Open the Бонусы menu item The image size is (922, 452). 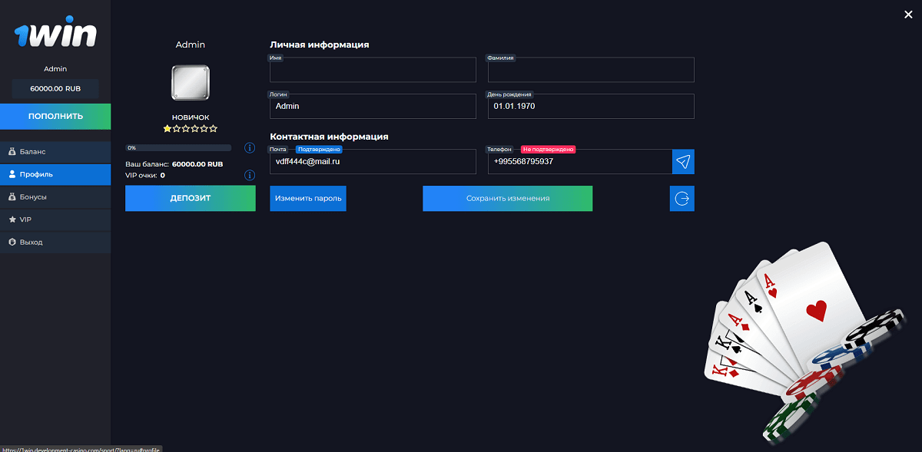click(x=55, y=197)
